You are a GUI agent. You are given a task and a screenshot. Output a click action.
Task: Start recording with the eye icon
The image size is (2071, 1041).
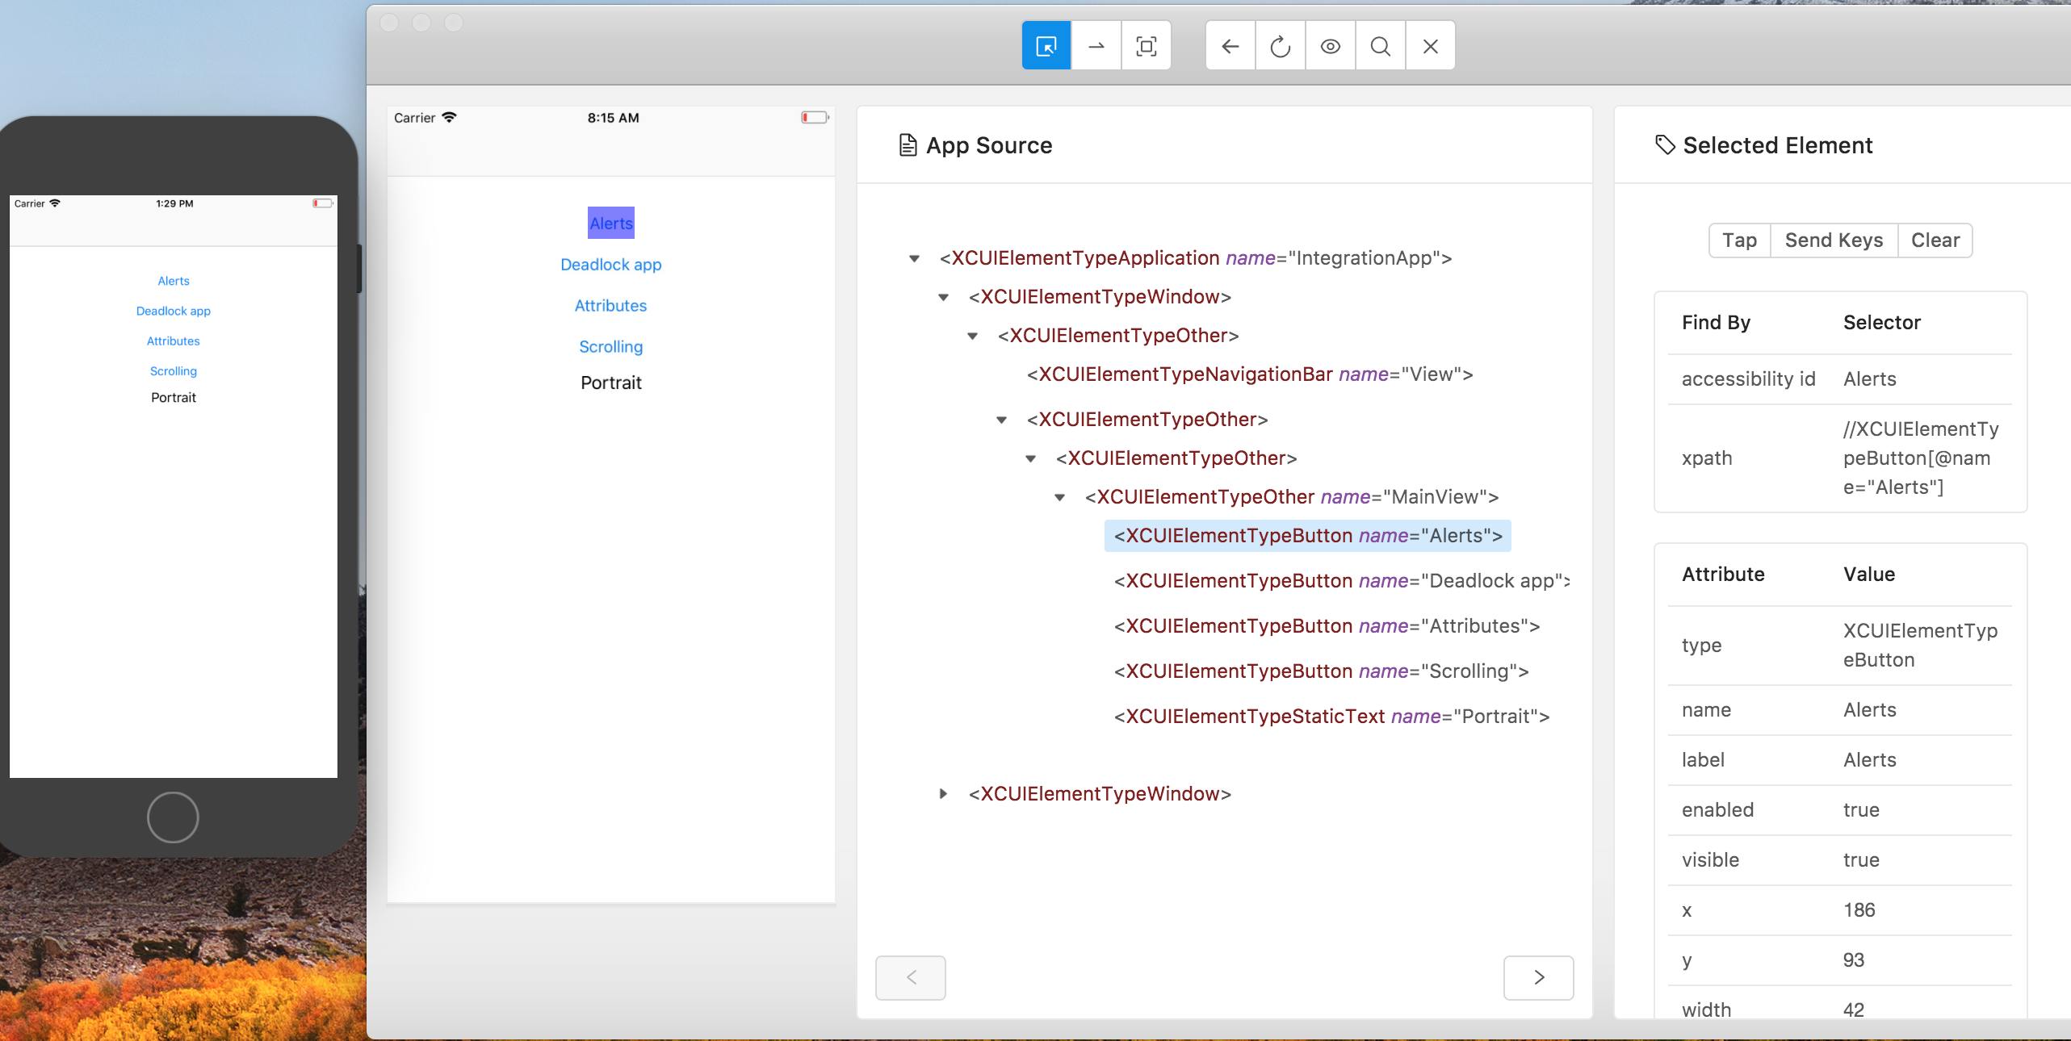coord(1331,46)
